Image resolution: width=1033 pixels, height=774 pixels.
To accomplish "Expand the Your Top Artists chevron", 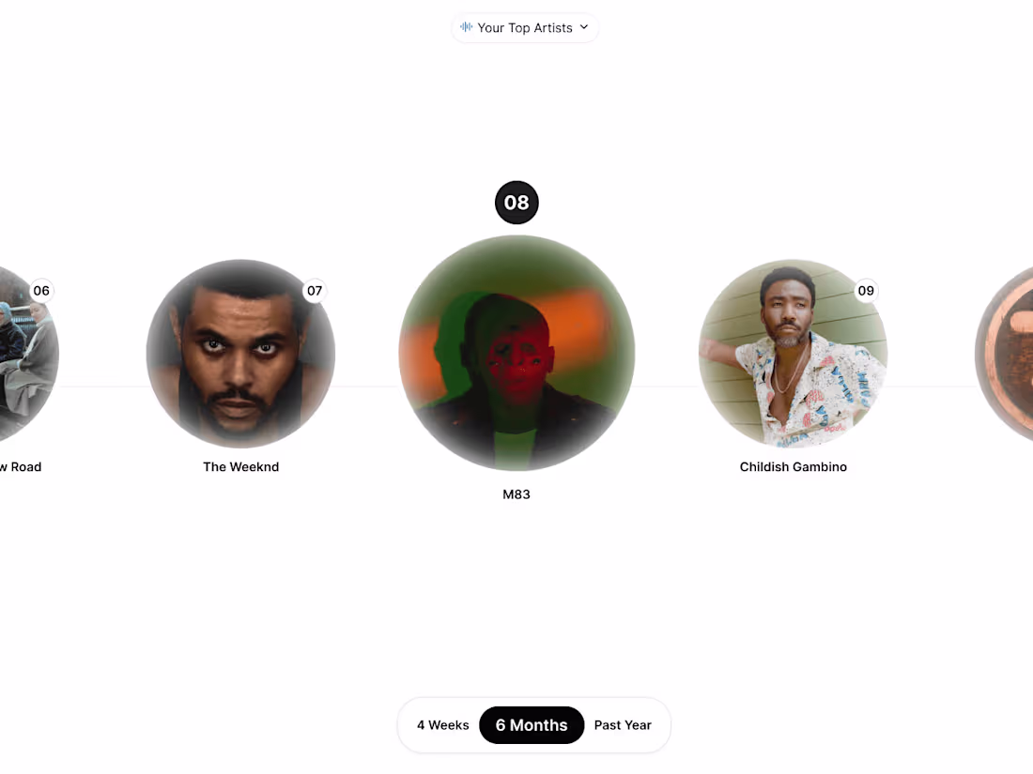I will pos(584,27).
